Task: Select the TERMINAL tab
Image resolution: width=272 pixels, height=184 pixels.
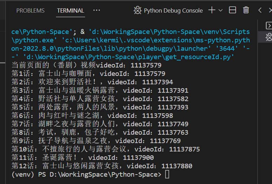Action: click(70, 10)
